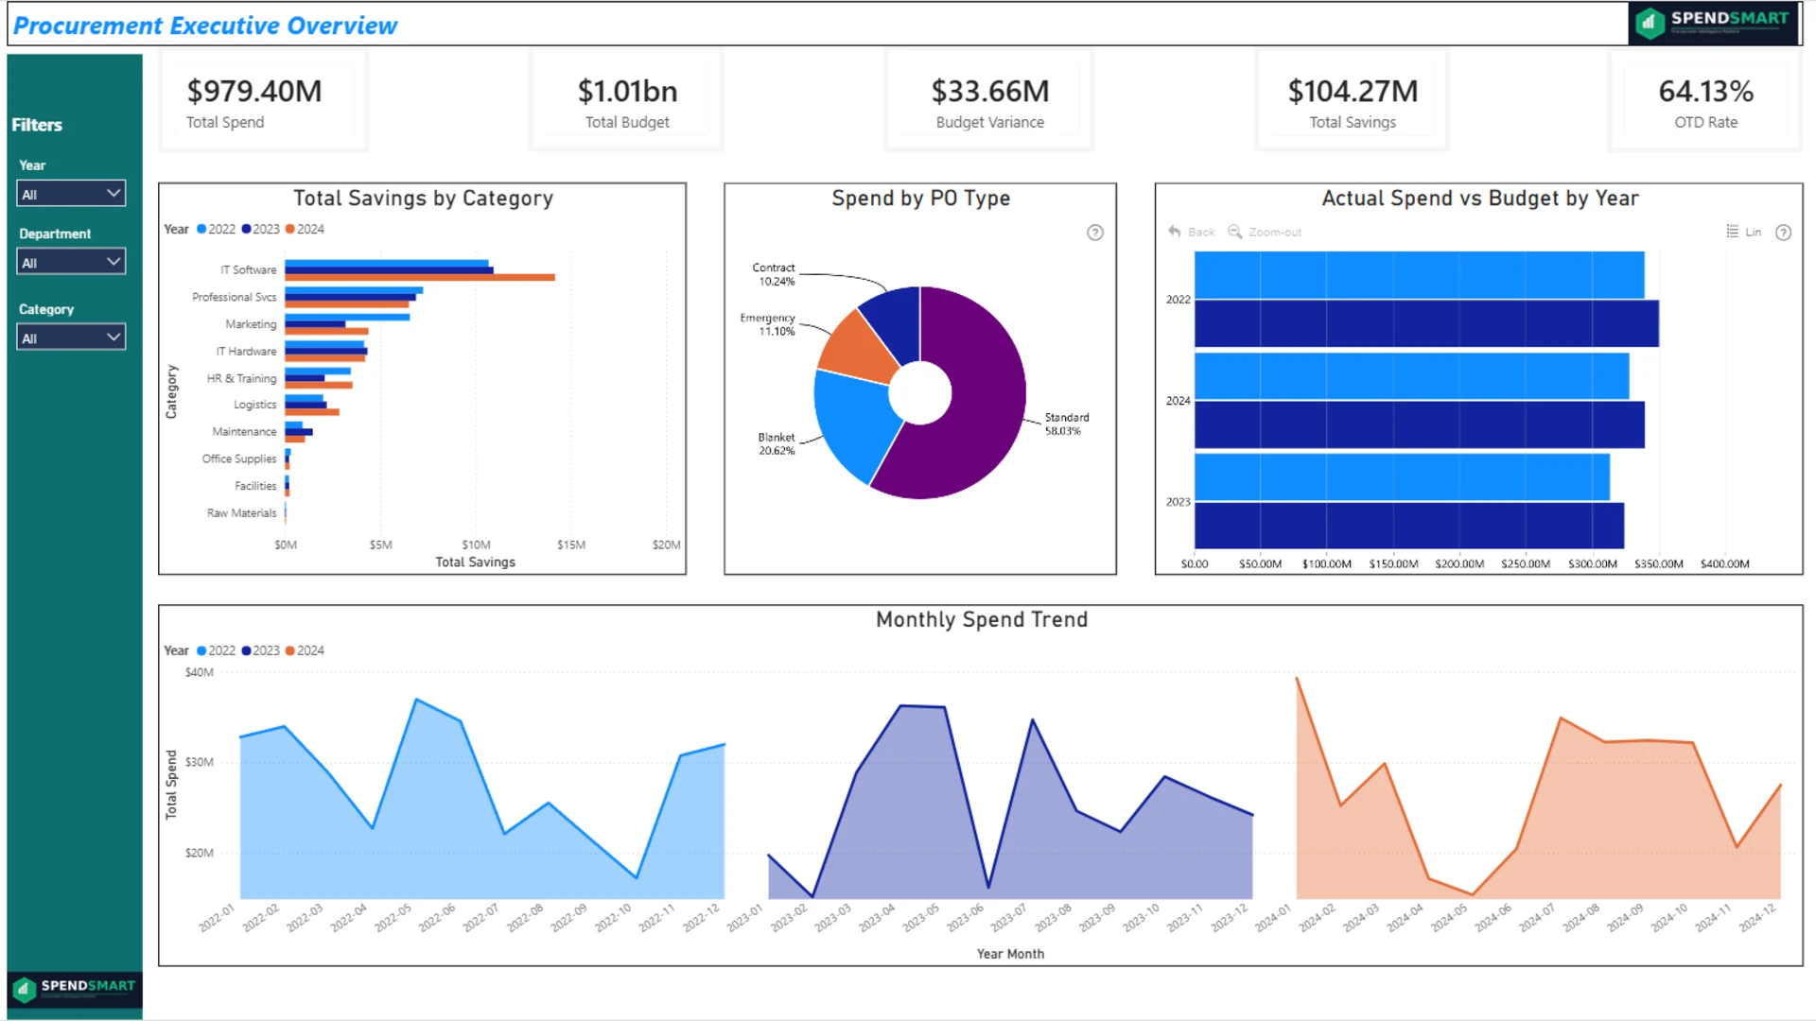Click the 'Professional Svcs' category label
Screen dimensions: 1816x1021
pos(235,297)
